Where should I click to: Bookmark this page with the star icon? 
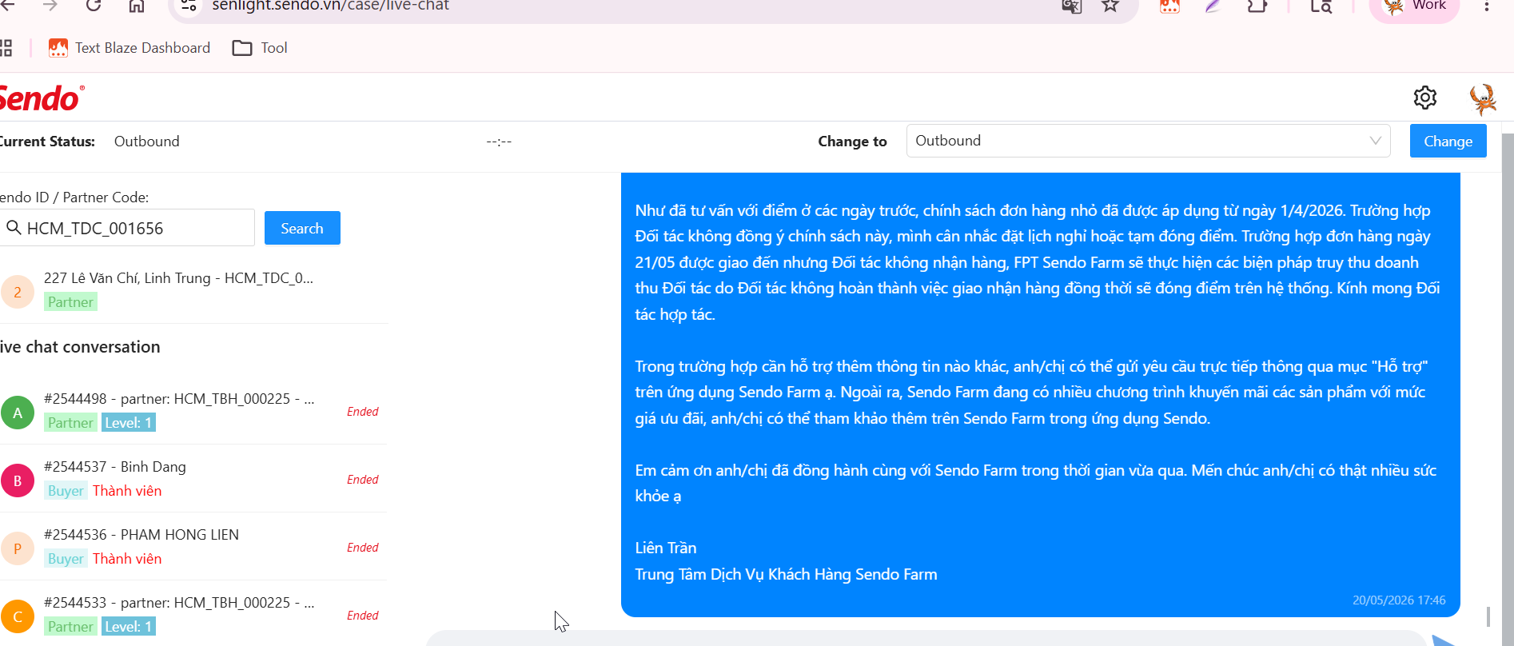1110,6
